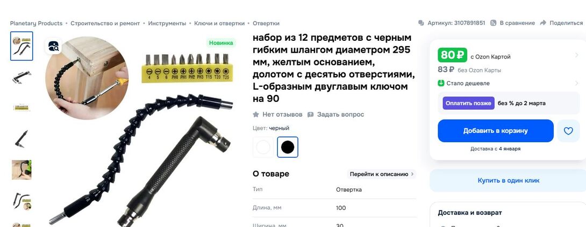Image resolution: width=586 pixels, height=227 pixels.
Task: Copy the article number icon
Action: point(421,23)
